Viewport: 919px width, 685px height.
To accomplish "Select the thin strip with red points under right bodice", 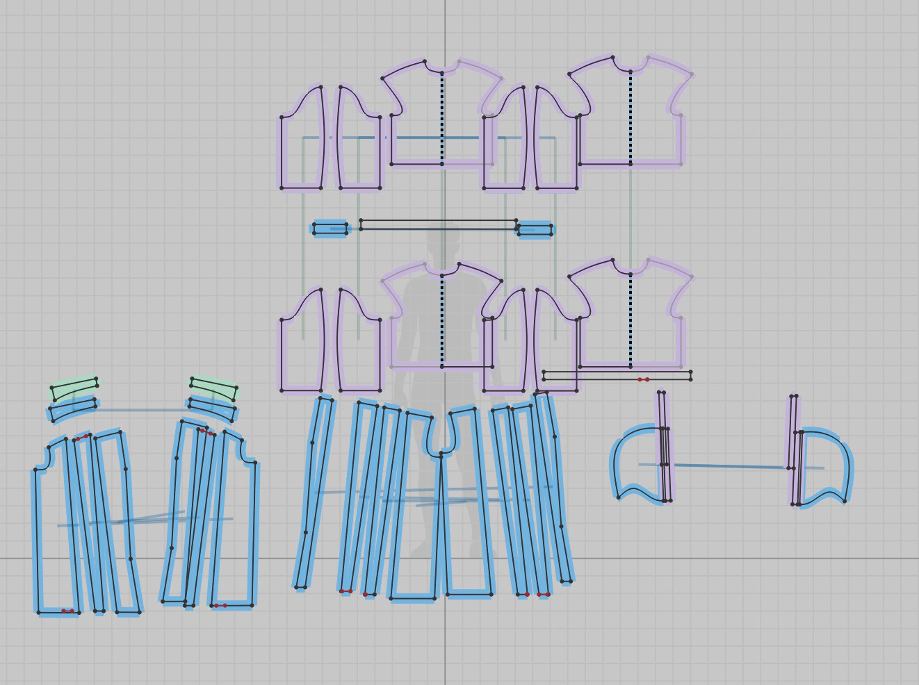I will pyautogui.click(x=617, y=376).
